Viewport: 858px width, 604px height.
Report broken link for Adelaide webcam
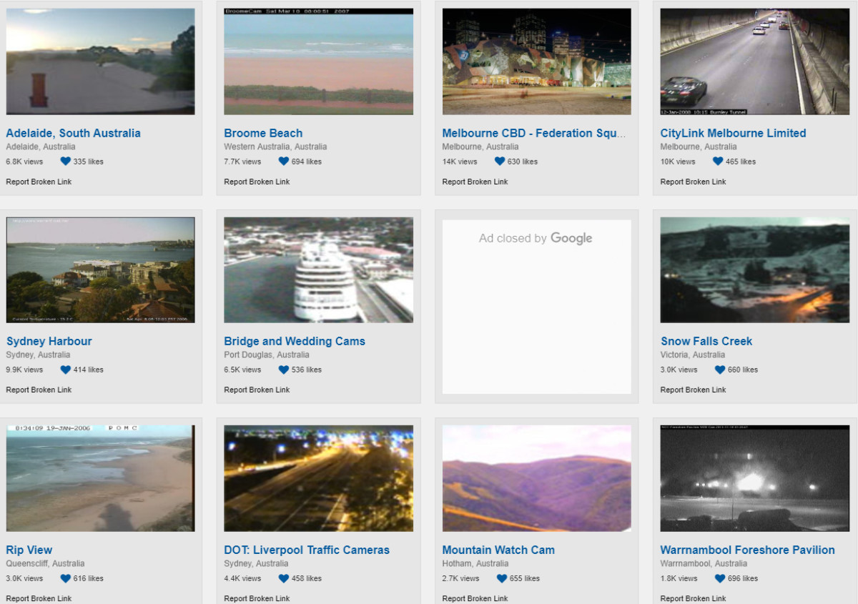click(39, 182)
